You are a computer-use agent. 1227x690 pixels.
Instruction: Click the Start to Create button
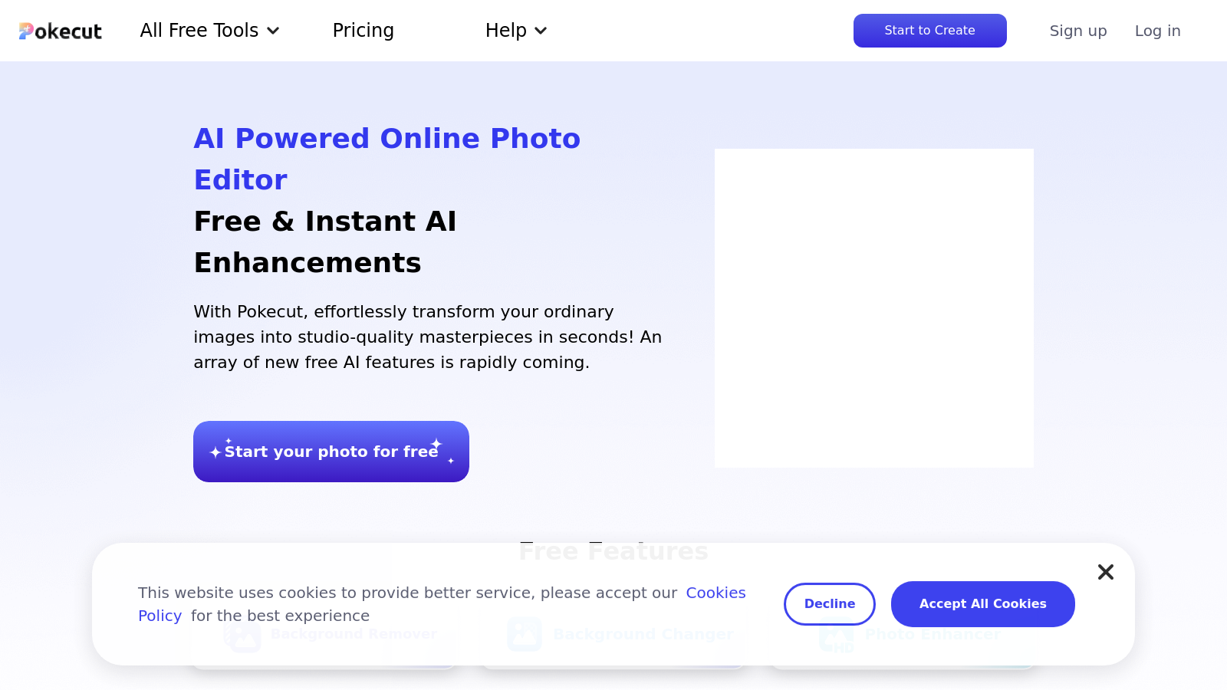point(929,31)
